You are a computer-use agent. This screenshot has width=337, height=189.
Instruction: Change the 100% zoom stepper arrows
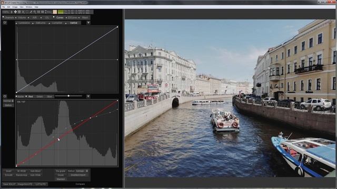point(12,12)
